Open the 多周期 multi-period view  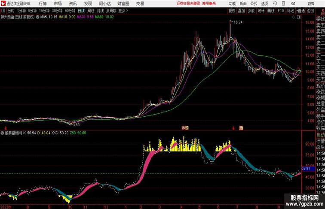pos(111,11)
